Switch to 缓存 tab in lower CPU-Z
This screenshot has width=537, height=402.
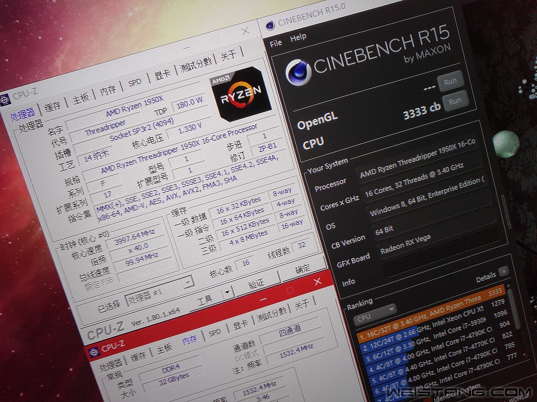point(138,357)
